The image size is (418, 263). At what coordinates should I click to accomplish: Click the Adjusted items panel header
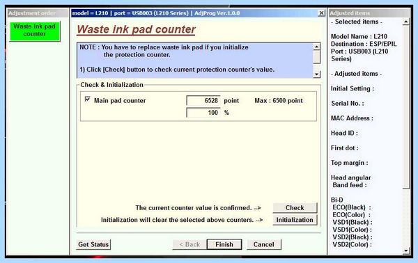[x=370, y=13]
